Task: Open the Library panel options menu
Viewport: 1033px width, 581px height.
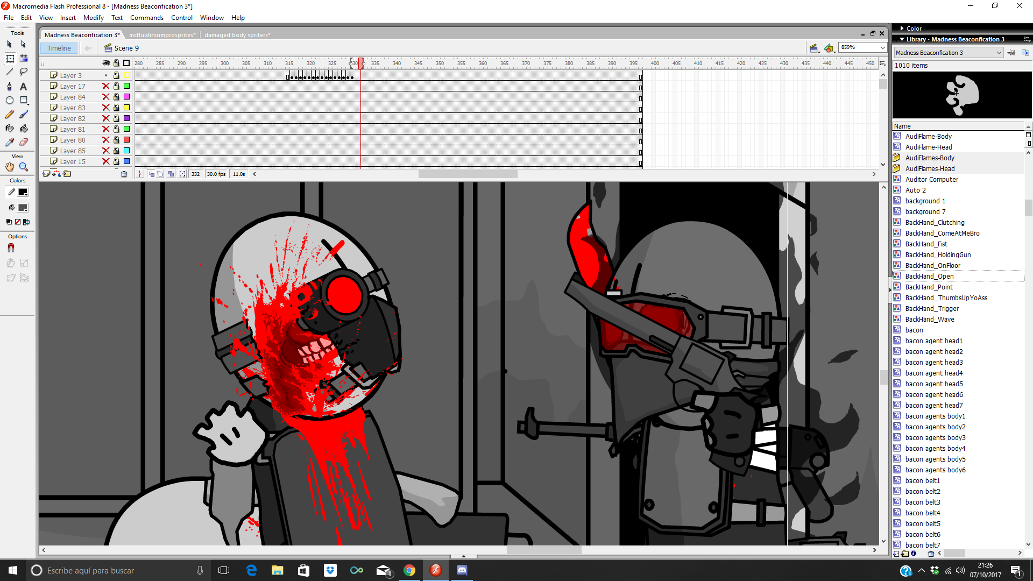Action: 1027,39
